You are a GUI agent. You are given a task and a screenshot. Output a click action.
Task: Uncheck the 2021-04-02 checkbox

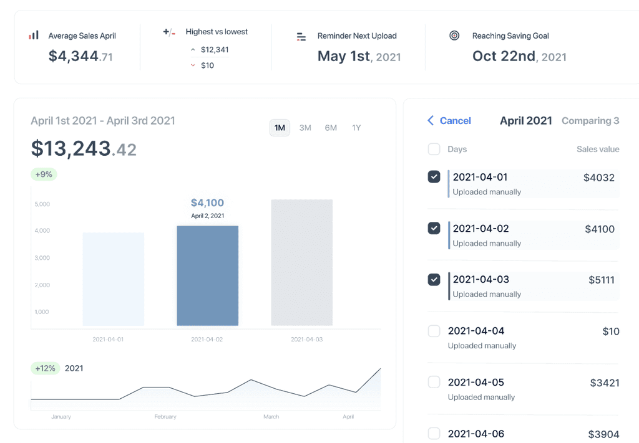point(434,228)
